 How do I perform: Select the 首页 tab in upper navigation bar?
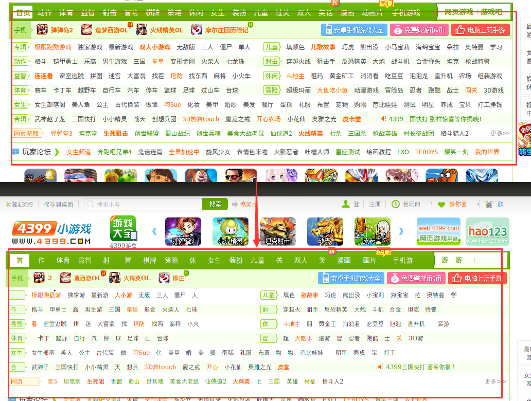click(x=23, y=13)
